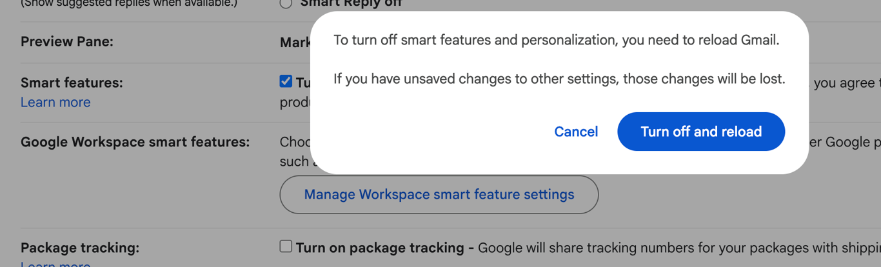Click Manage Workspace smart feature settings button
This screenshot has width=881, height=267.
(439, 194)
